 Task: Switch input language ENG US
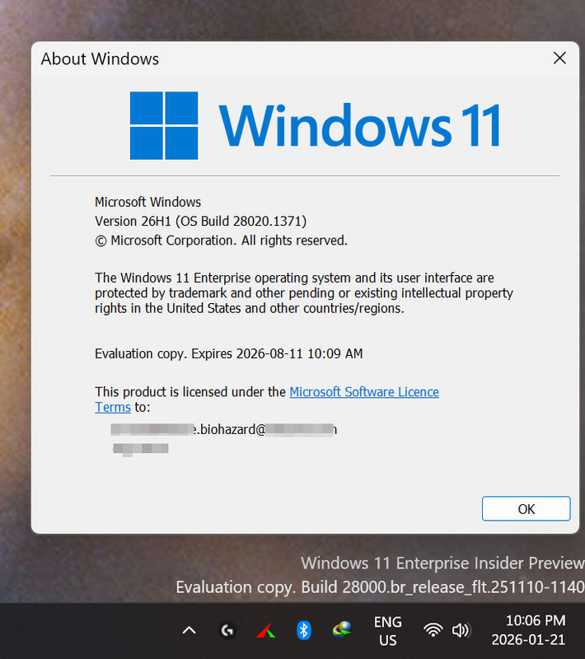(387, 630)
